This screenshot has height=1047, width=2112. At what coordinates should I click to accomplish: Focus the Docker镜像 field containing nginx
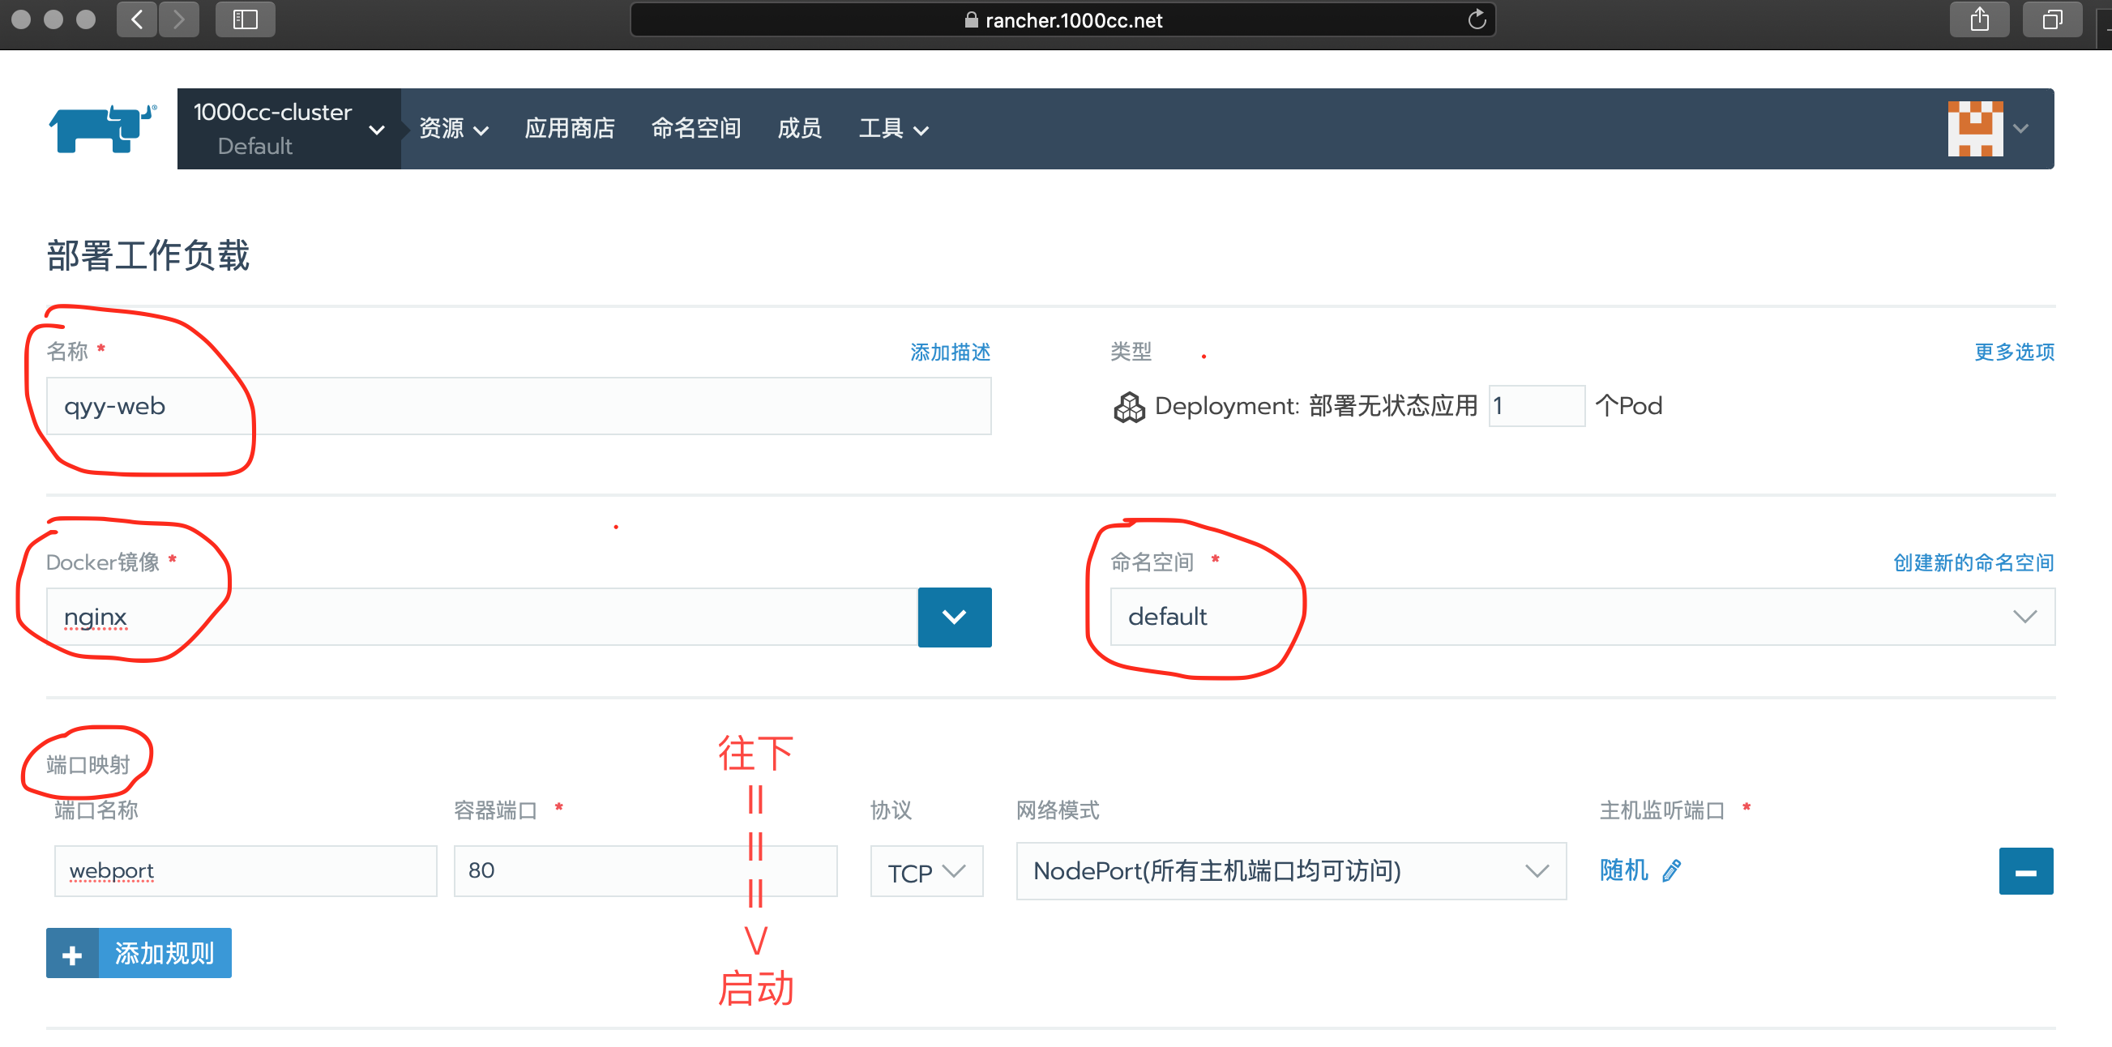coord(482,617)
